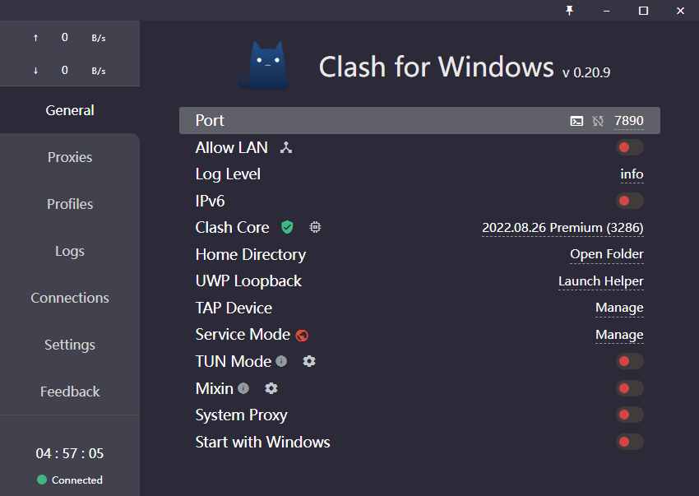Turn on the System Proxy switch
The image size is (699, 496).
pos(630,415)
